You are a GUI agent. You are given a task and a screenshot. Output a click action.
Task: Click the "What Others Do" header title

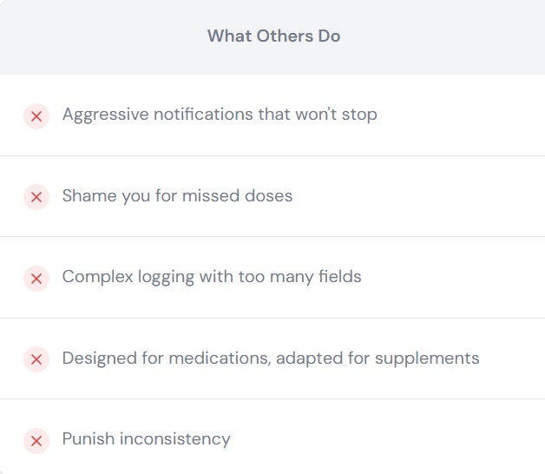pos(273,36)
